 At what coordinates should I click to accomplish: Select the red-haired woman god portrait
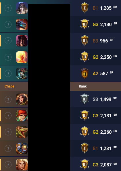click(22, 116)
